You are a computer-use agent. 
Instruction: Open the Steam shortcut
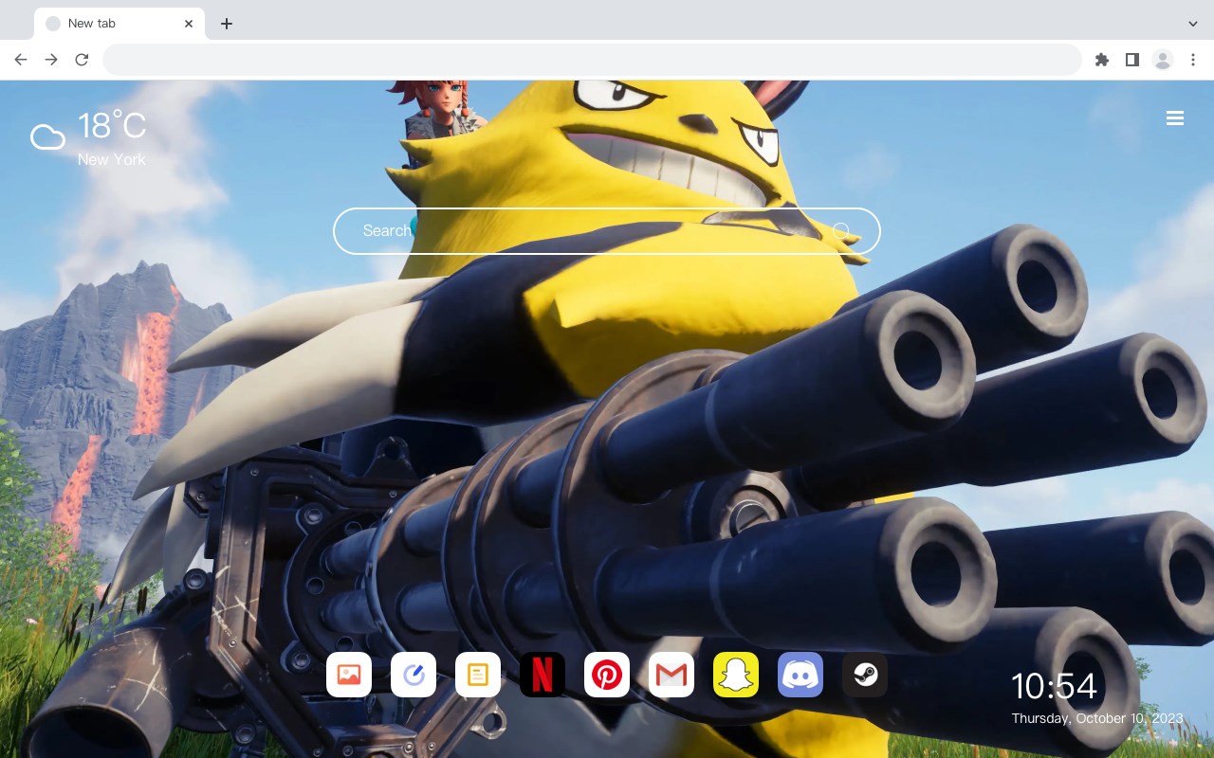(865, 675)
